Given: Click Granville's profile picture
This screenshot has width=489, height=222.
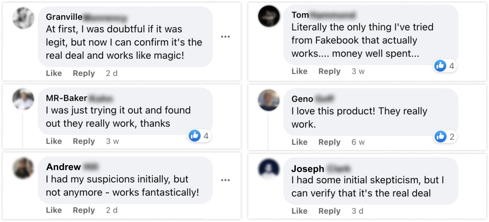Looking at the screenshot, I should pos(23,18).
